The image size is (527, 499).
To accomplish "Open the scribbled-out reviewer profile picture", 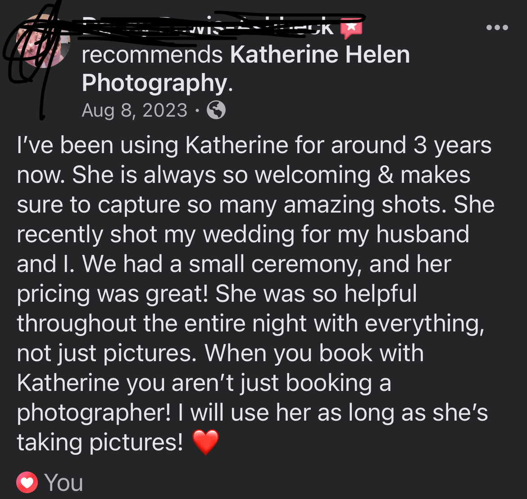I will click(x=43, y=41).
